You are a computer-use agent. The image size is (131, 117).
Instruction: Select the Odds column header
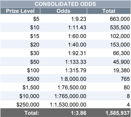(x=64, y=11)
